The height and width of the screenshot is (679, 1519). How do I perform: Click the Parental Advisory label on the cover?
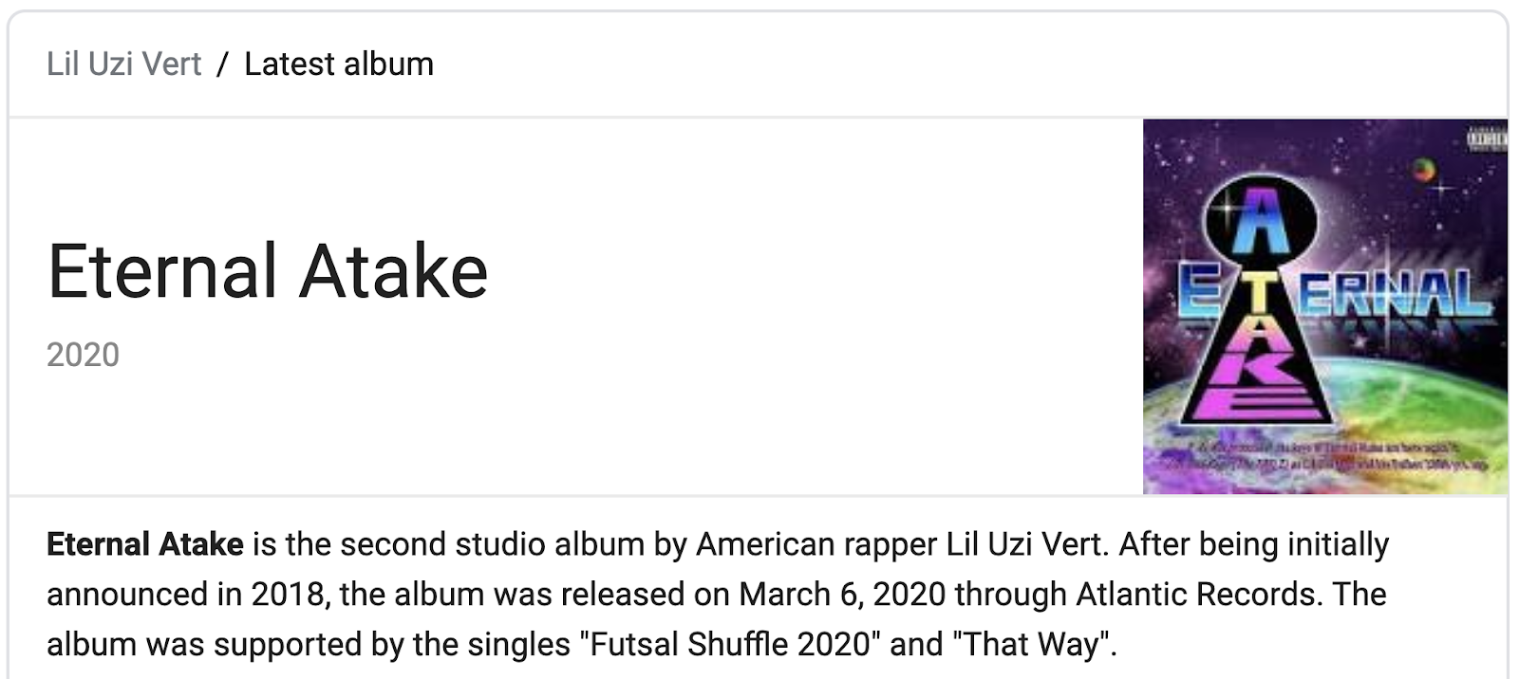(x=1486, y=139)
